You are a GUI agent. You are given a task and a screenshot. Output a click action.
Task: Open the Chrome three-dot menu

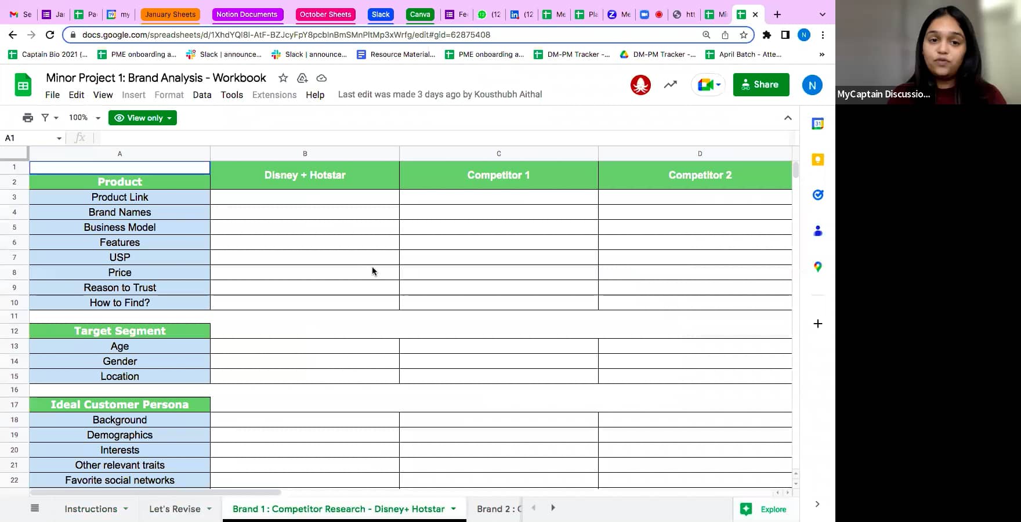tap(823, 35)
